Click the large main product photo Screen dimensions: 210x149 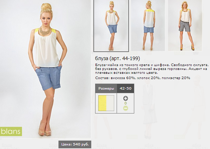[45, 69]
